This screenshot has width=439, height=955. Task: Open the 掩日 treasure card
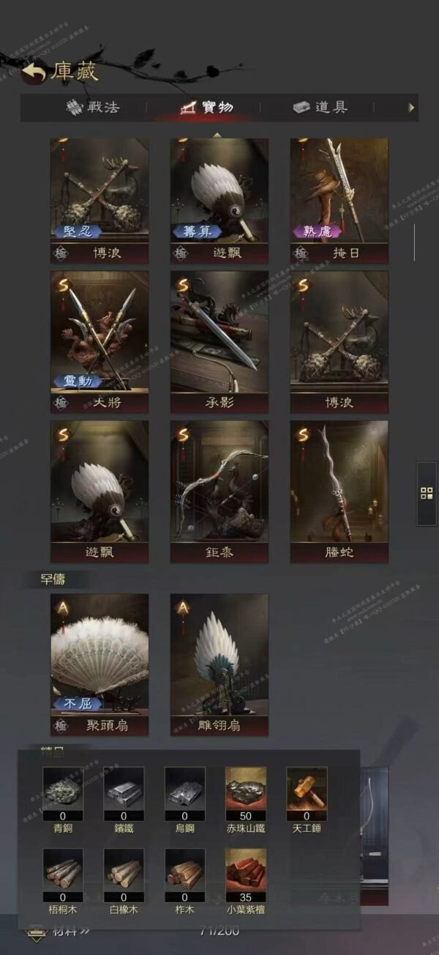click(x=339, y=201)
